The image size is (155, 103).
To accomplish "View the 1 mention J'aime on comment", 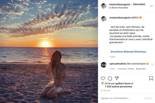I will tap(126, 69).
